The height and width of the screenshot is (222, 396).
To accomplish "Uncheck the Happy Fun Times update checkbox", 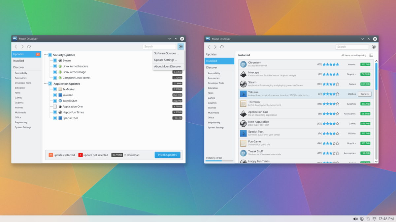I will coord(55,112).
